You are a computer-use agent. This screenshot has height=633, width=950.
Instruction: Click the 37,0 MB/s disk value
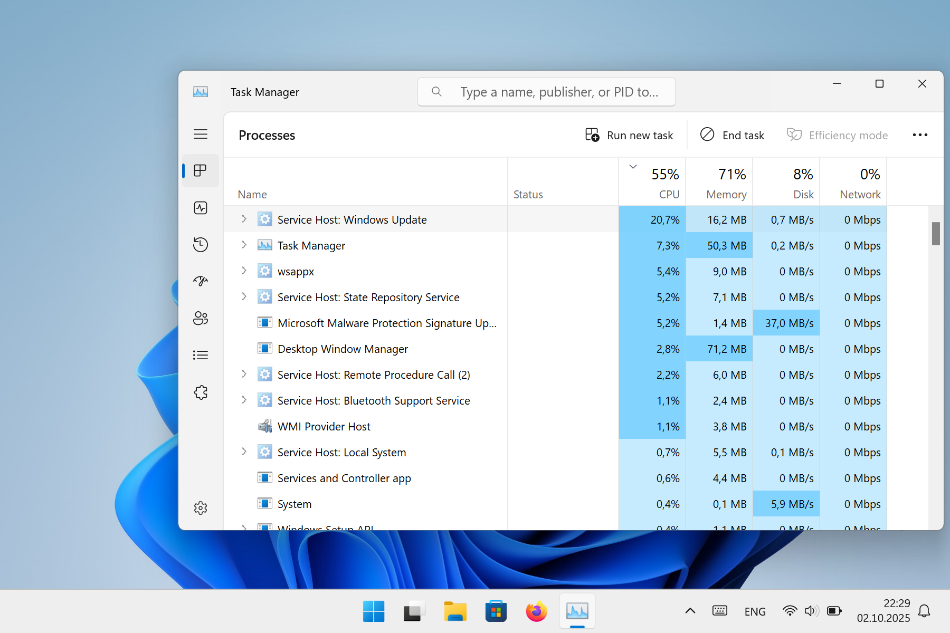[x=790, y=323]
